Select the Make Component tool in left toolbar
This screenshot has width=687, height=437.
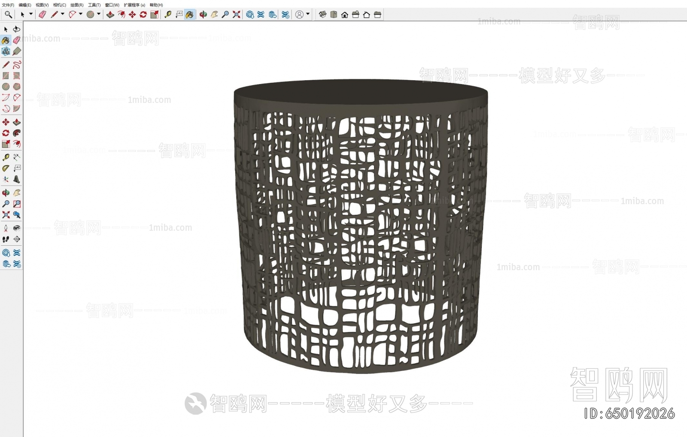[x=6, y=51]
